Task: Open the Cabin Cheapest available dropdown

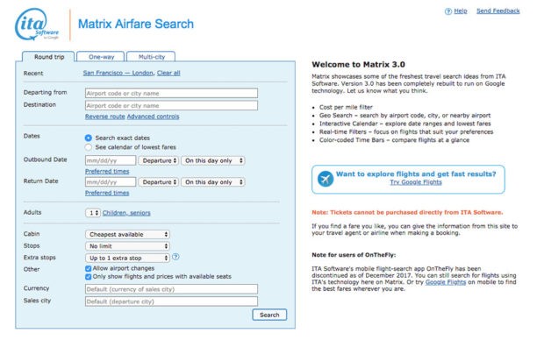Action: tap(127, 234)
